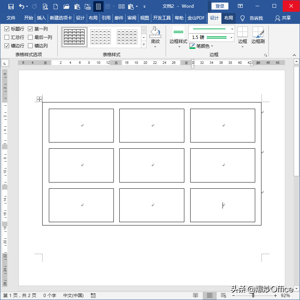This screenshot has width=300, height=300.
Task: Click the spell check icon on status bar
Action: pyautogui.click(x=93, y=295)
